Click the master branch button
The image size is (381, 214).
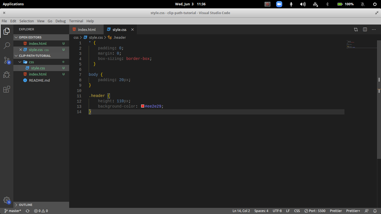click(x=13, y=211)
